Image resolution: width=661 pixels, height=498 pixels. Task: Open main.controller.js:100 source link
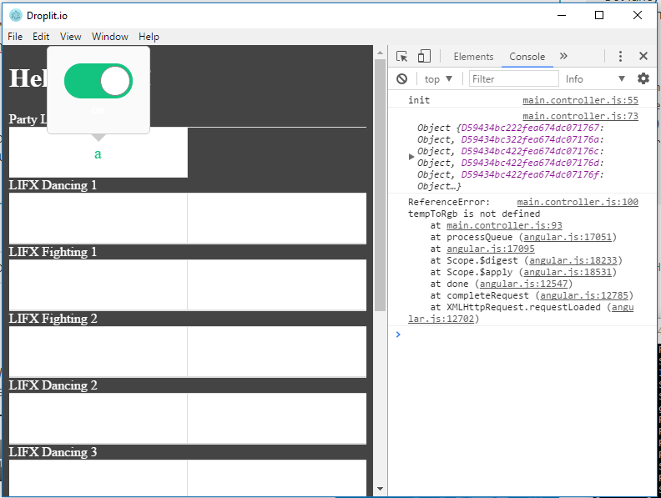(x=578, y=202)
